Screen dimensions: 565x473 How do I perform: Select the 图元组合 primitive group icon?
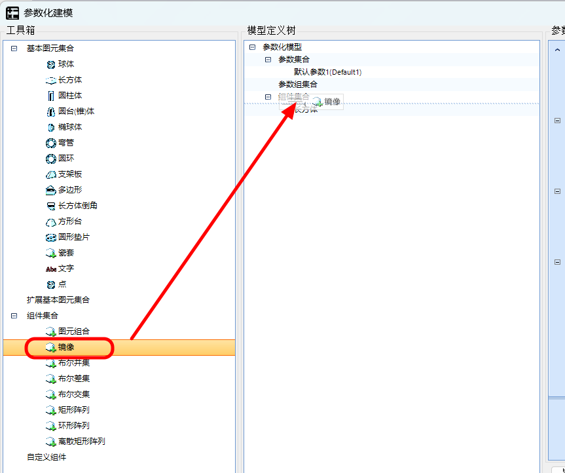(51, 331)
